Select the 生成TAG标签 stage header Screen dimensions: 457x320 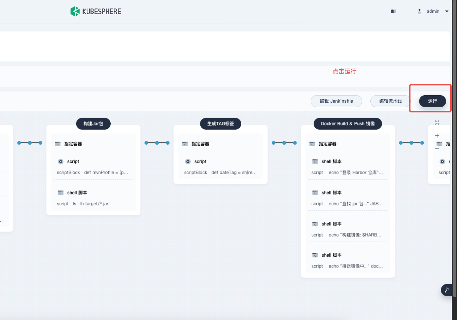pos(220,123)
